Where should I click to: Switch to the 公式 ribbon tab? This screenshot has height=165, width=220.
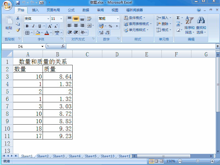tap(71, 10)
